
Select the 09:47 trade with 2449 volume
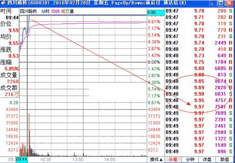click(199, 43)
